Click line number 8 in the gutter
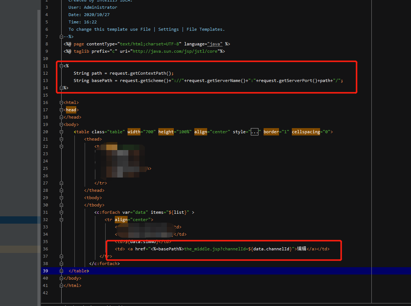Screen dimensions: 411x306 (47, 44)
